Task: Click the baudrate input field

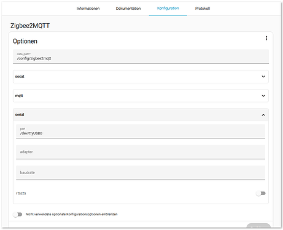Action: [x=141, y=172]
